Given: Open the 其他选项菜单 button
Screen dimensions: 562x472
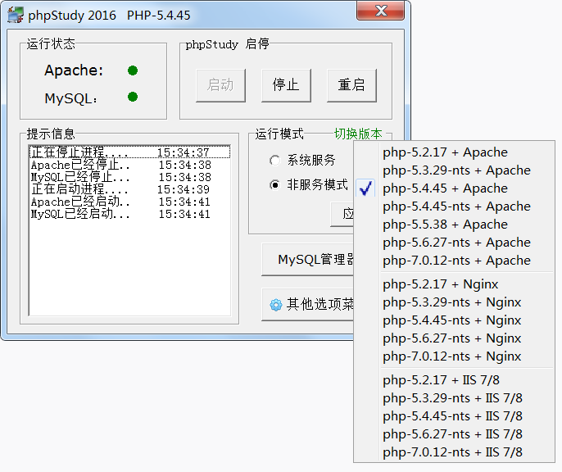Looking at the screenshot, I should click(307, 305).
